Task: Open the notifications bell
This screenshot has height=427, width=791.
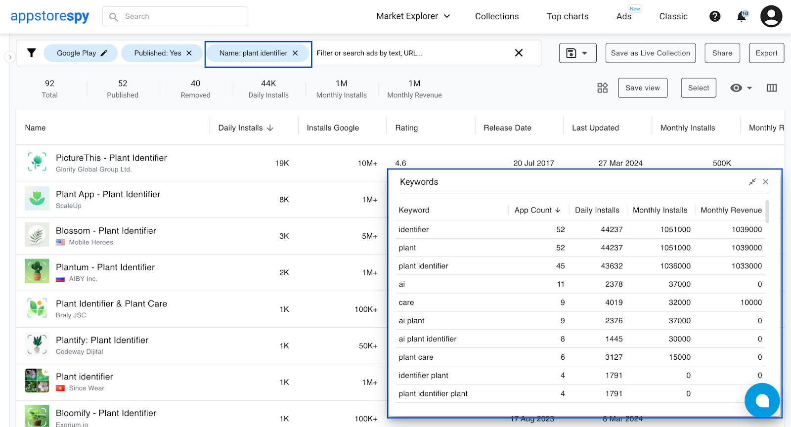Action: tap(742, 16)
